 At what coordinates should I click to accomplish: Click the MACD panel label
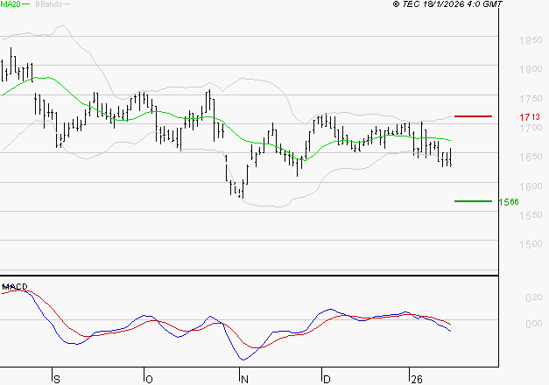[17, 287]
